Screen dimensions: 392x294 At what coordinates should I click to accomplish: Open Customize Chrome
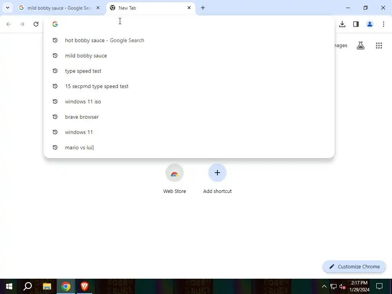pyautogui.click(x=354, y=266)
